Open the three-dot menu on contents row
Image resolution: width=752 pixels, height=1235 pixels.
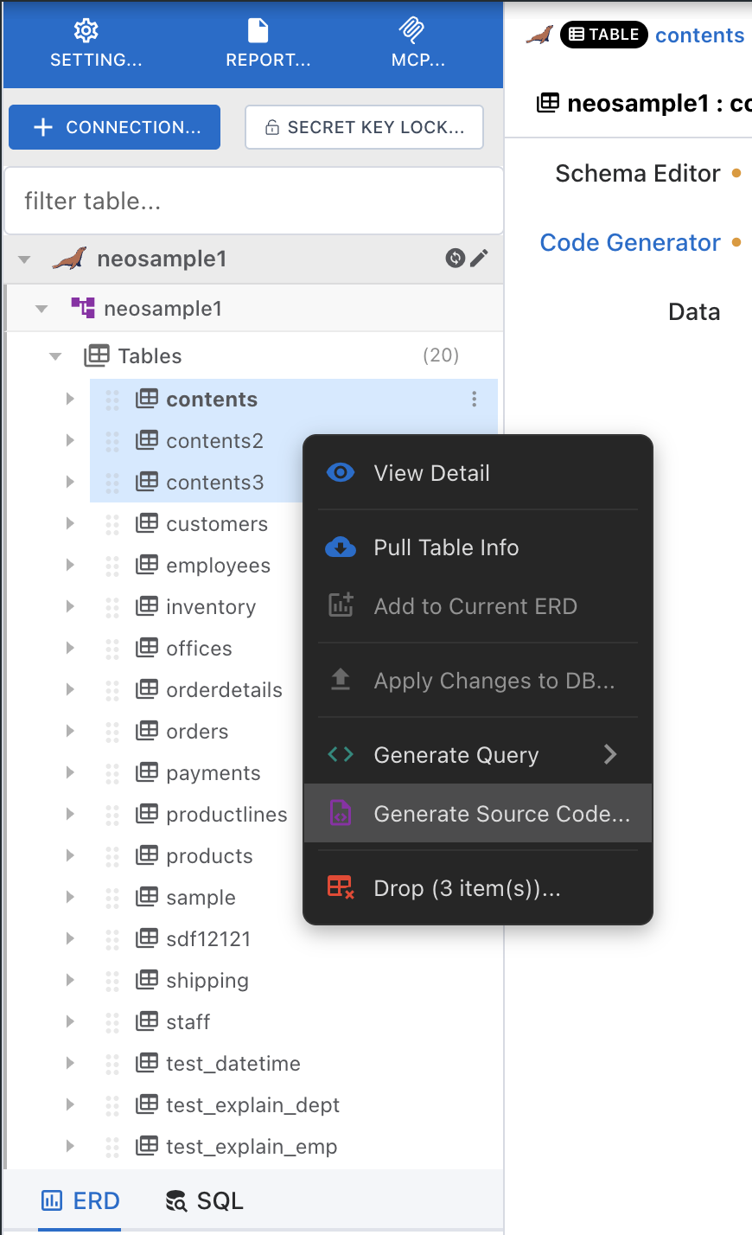[x=474, y=399]
